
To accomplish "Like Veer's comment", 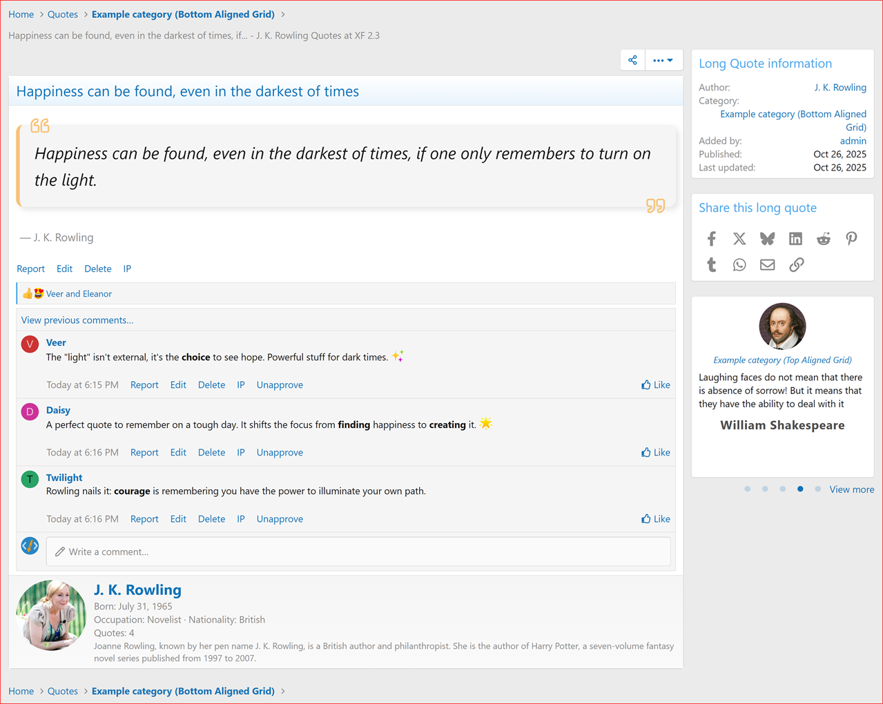I will [654, 384].
